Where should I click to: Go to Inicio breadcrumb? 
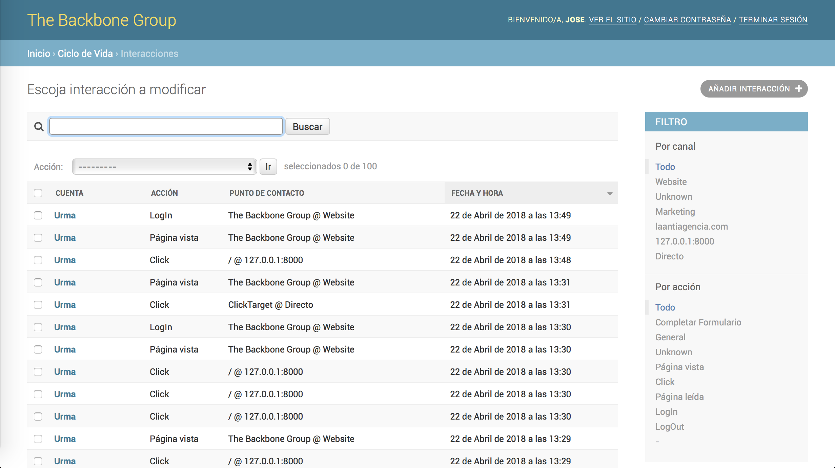point(39,54)
